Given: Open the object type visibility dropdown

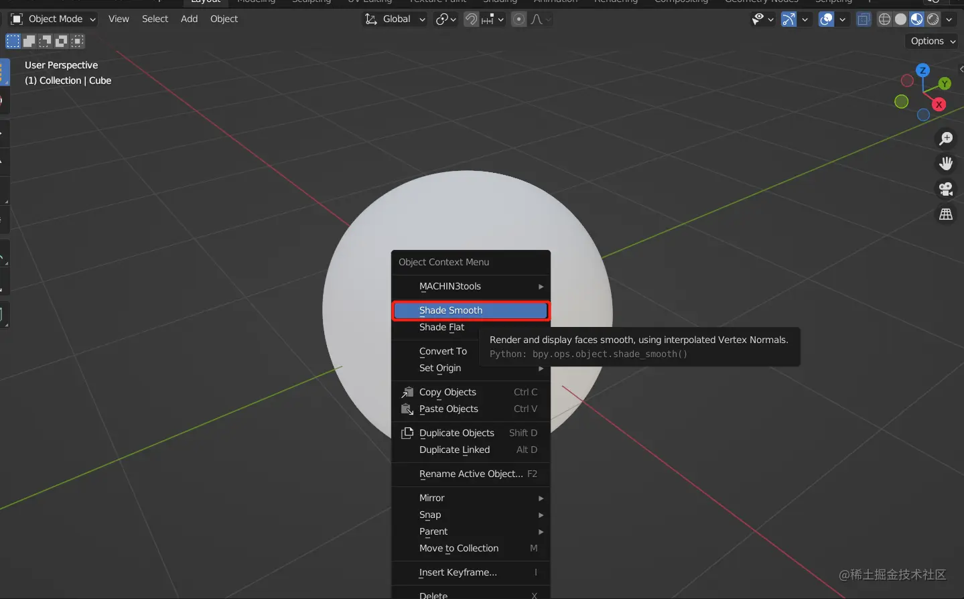Looking at the screenshot, I should 762,19.
